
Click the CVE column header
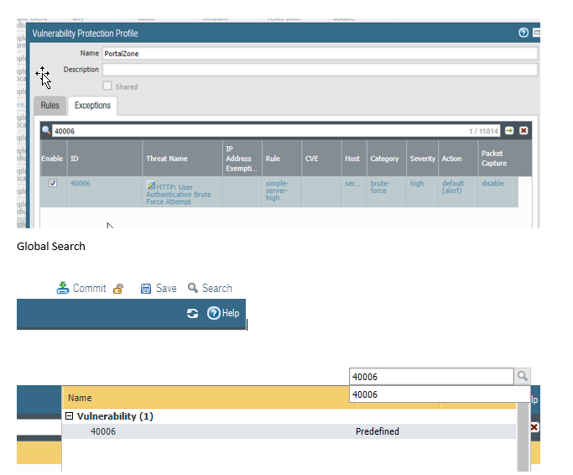(321, 159)
